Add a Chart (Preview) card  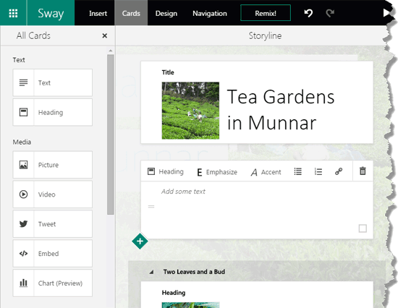point(53,283)
